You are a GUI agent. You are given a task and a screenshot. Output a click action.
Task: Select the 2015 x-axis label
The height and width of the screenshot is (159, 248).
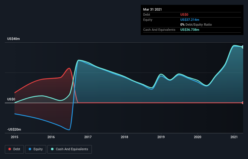pyautogui.click(x=14, y=137)
